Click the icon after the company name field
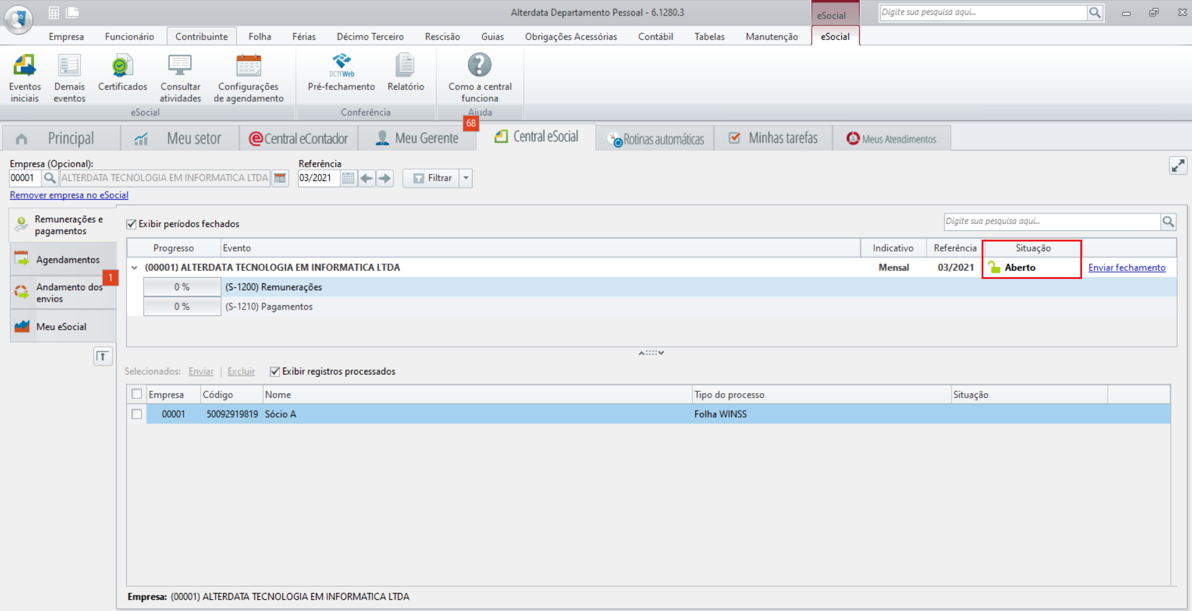Image resolution: width=1192 pixels, height=611 pixels. pyautogui.click(x=280, y=178)
